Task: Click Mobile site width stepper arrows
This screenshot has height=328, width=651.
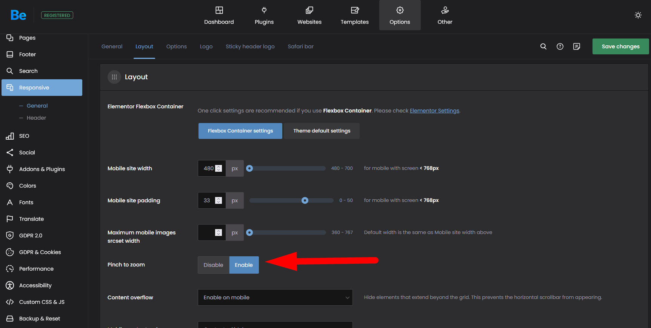Action: click(219, 168)
